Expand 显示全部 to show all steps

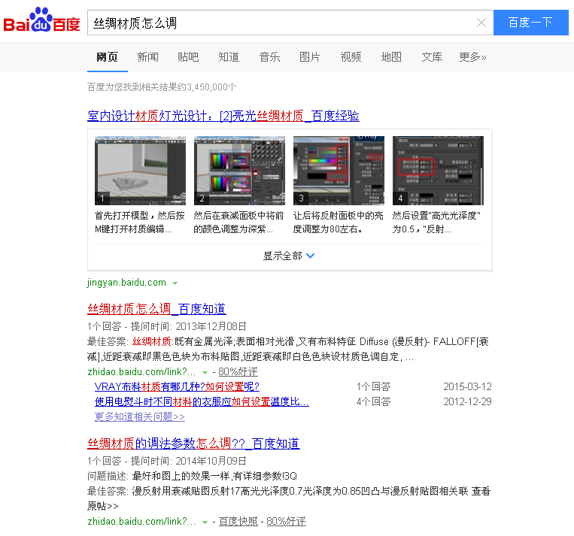coord(289,256)
